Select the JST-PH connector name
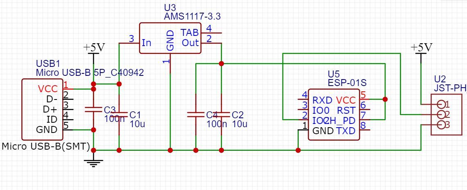 [450, 88]
